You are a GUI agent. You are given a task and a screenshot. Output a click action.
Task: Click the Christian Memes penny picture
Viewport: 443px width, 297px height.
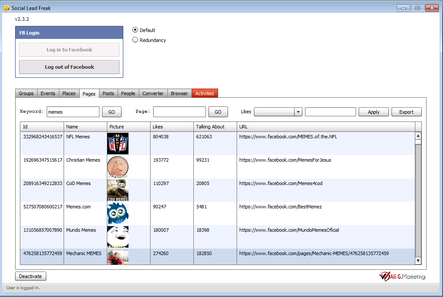pyautogui.click(x=118, y=167)
